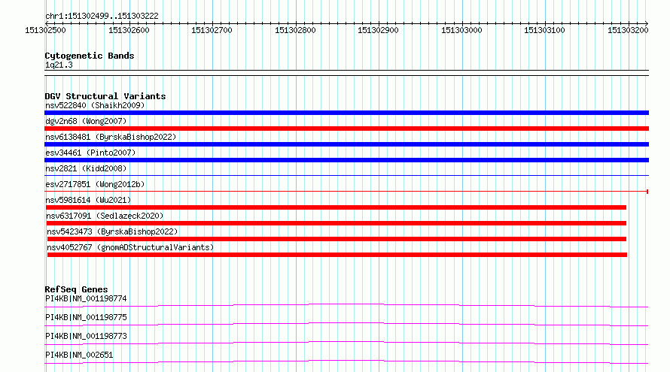
Task: Select the PI4KB|NM_001198774 magenta gene line
Action: (346, 305)
